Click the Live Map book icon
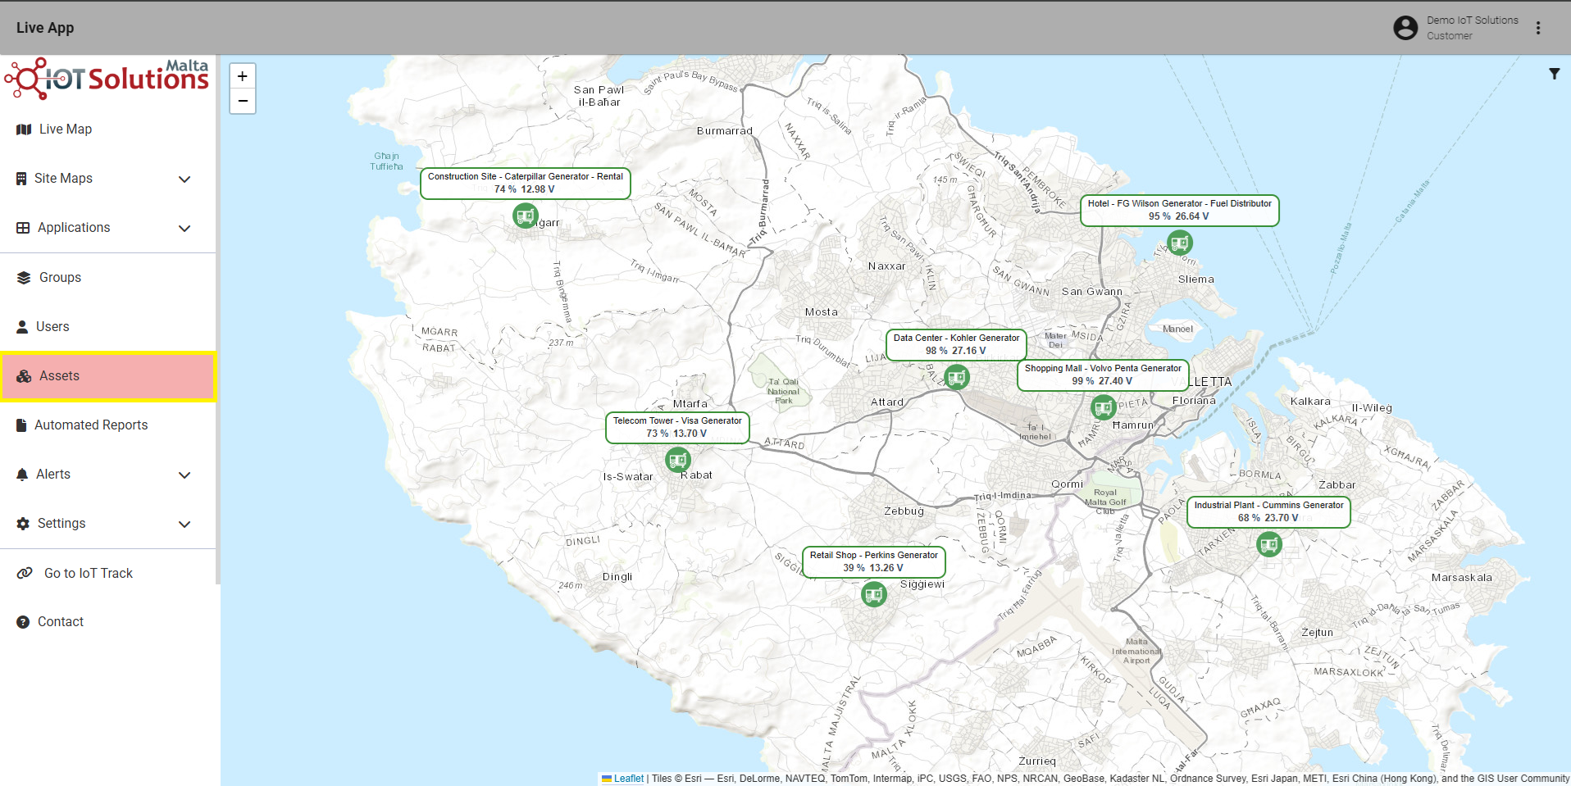Viewport: 1571px width, 786px height. (x=24, y=129)
